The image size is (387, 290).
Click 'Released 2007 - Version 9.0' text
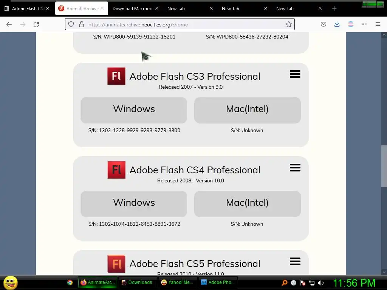click(190, 87)
